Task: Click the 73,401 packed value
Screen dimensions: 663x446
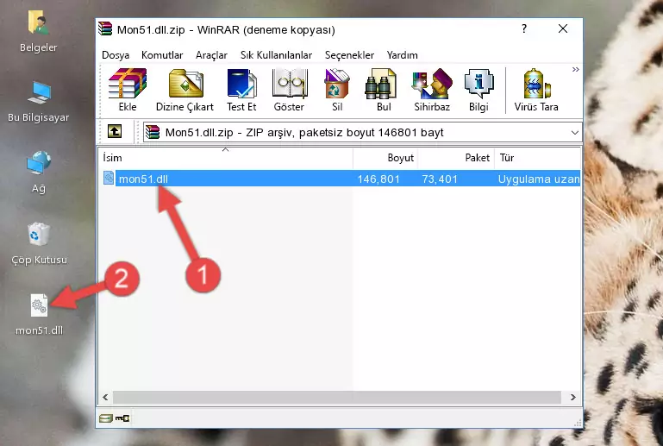Action: point(440,179)
